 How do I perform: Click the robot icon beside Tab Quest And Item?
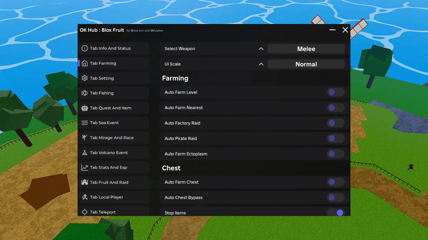coord(85,108)
